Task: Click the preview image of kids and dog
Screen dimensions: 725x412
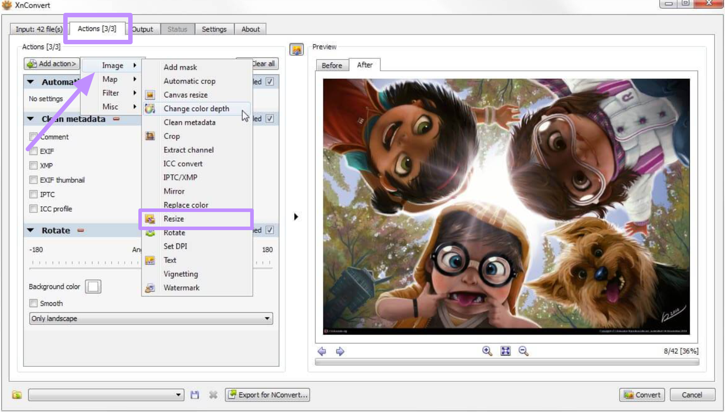Action: point(506,206)
